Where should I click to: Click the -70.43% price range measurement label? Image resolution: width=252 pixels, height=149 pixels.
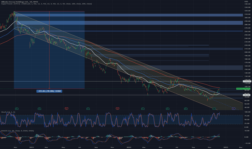(x=49, y=91)
